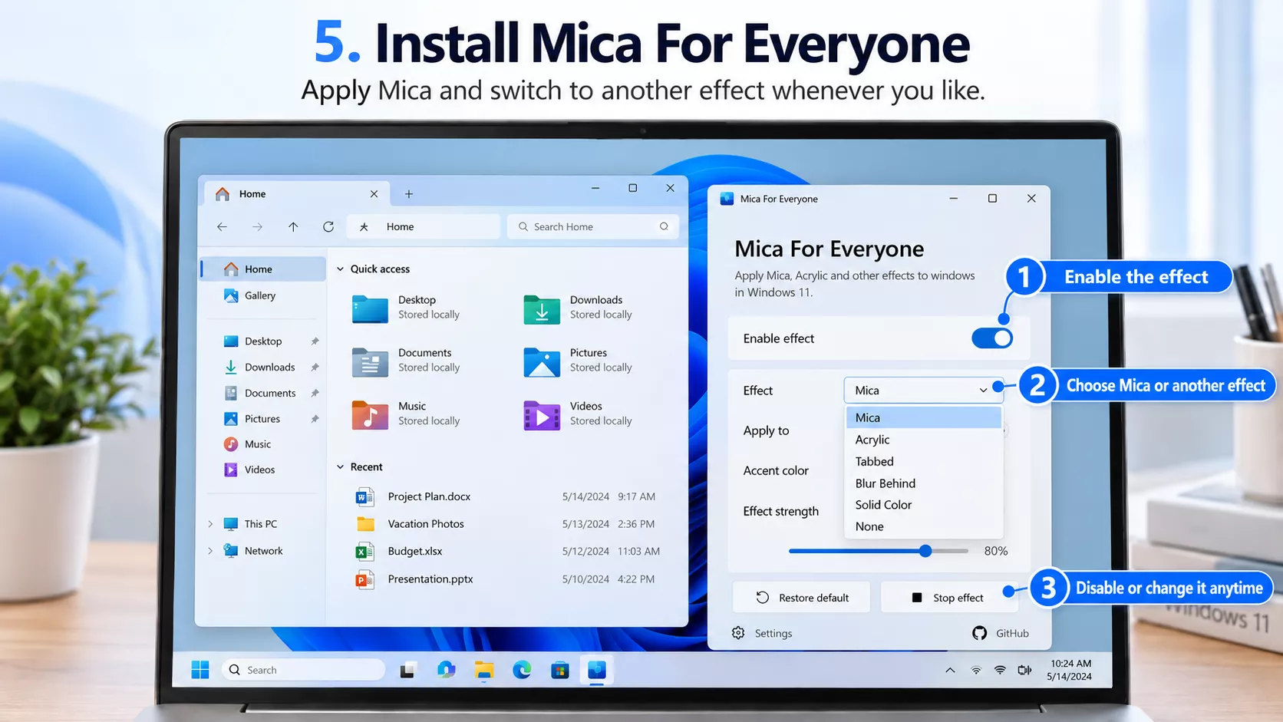Click the Windows Start button on taskbar
The image size is (1283, 722).
(200, 670)
